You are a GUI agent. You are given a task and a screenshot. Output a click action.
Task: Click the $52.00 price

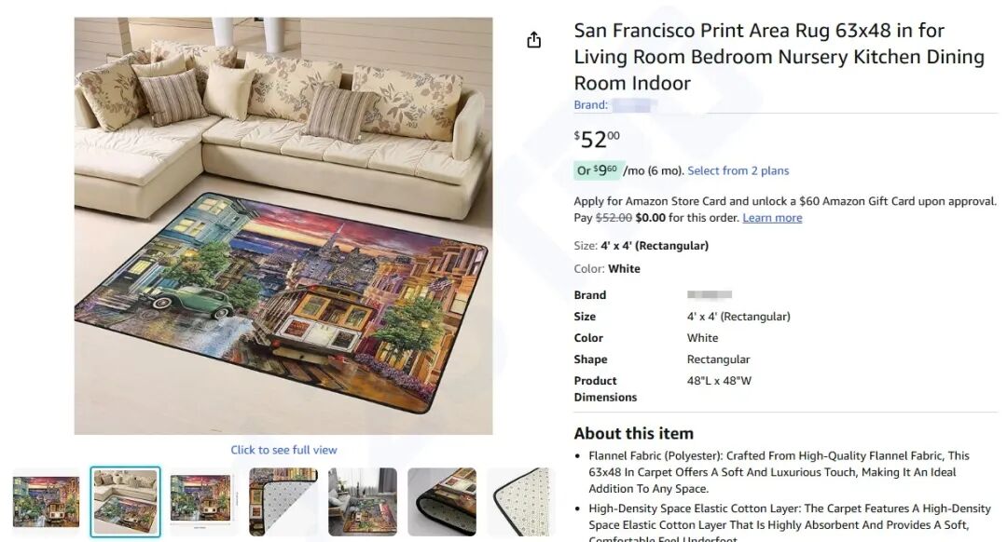click(597, 140)
